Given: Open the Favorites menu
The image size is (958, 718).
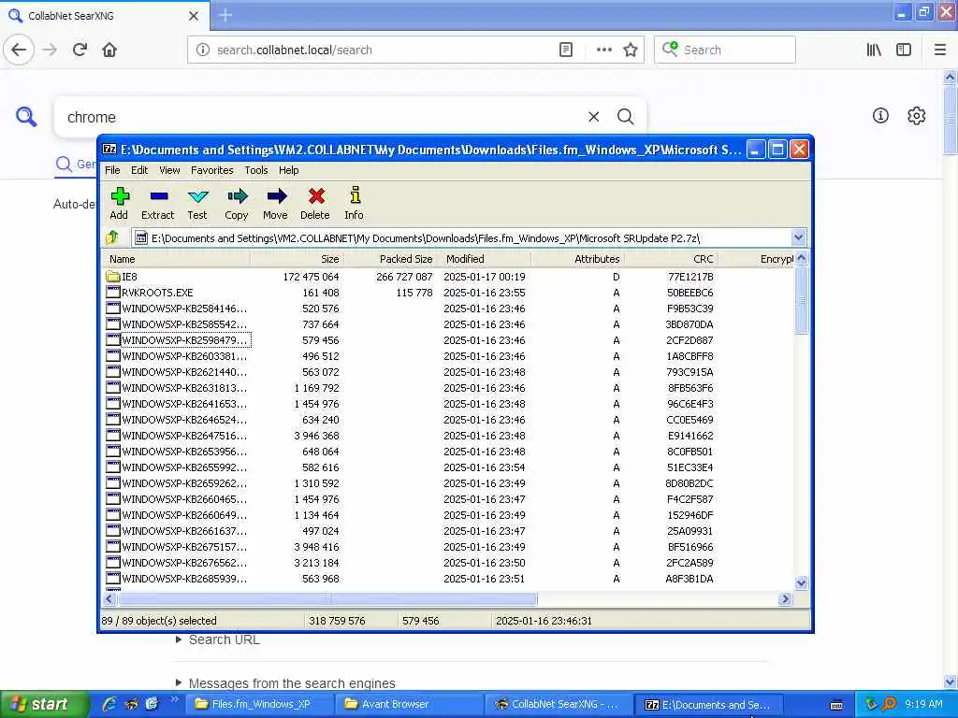Looking at the screenshot, I should (212, 170).
